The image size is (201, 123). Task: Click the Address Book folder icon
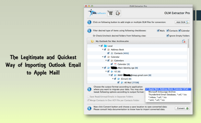[109, 50]
